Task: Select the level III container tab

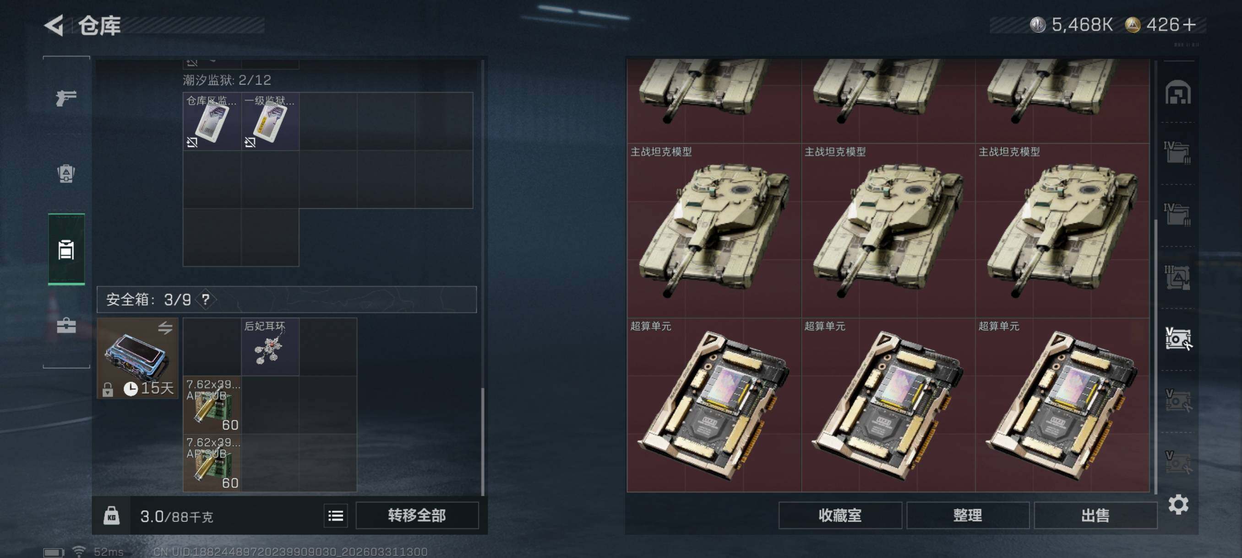Action: coord(1177,277)
